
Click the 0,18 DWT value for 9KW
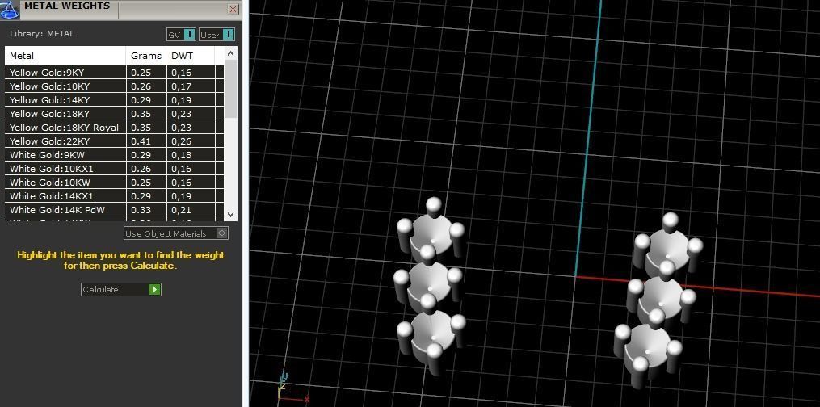coord(182,155)
